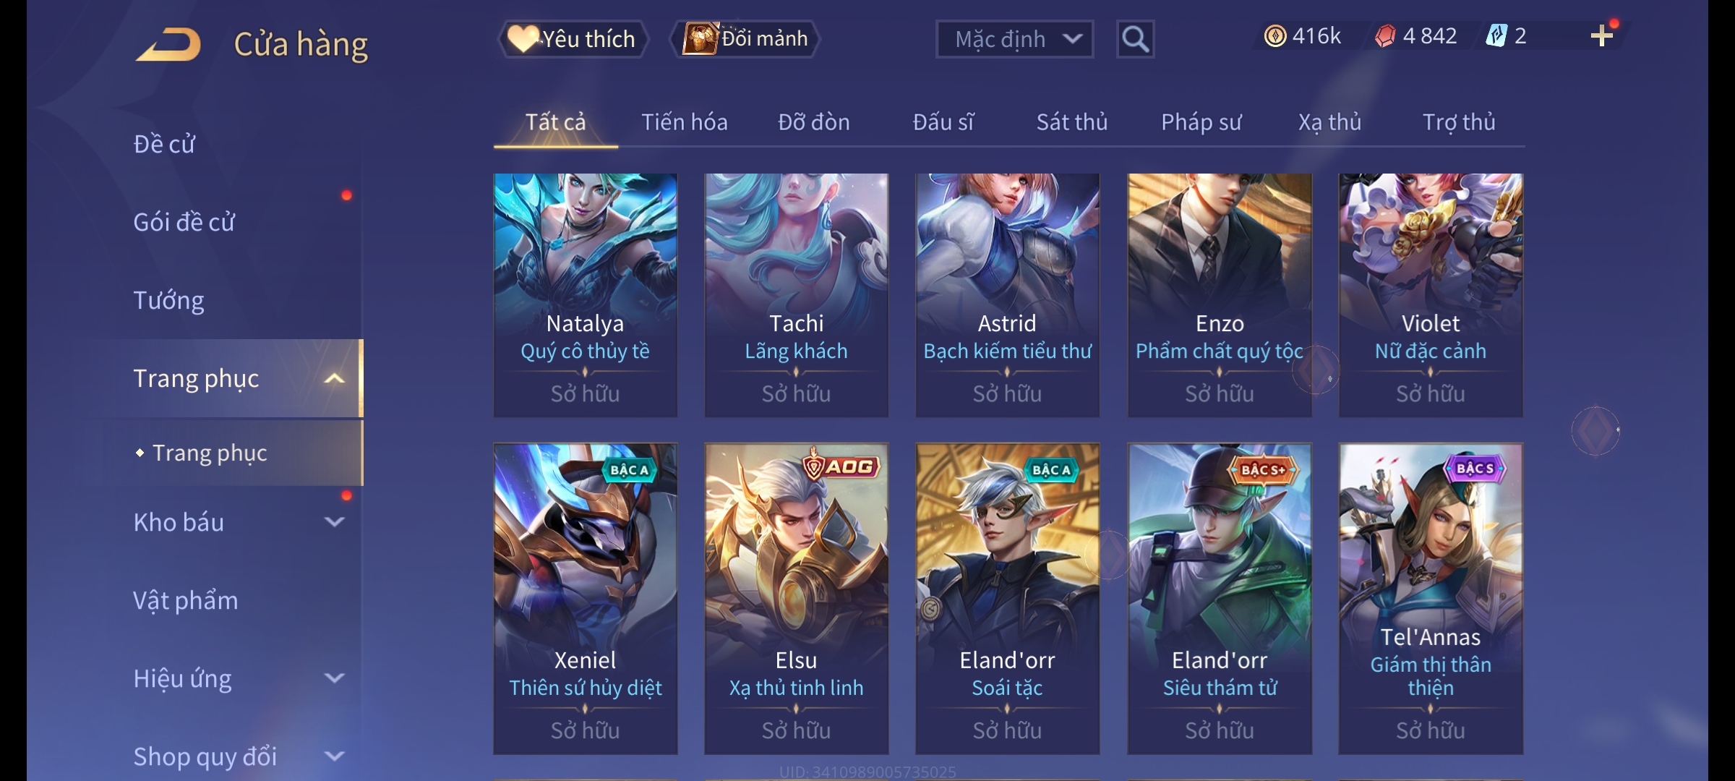Screen dimensions: 1735x781
Task: Open the Yêu thích heart favorites
Action: [x=573, y=39]
